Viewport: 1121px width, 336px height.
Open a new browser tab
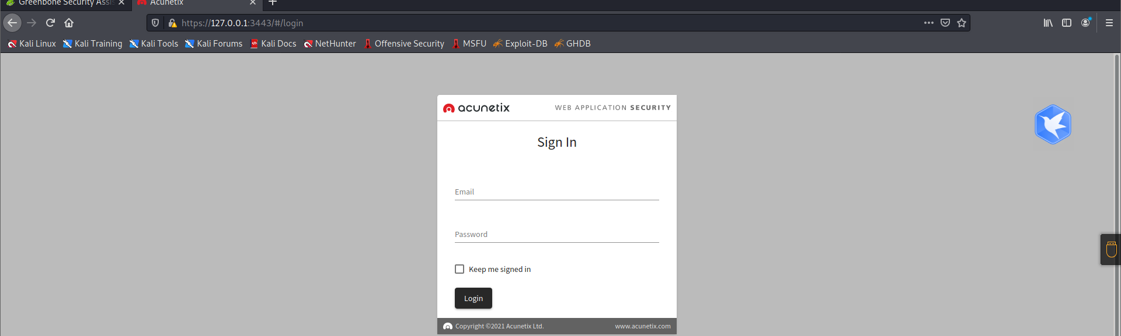273,3
